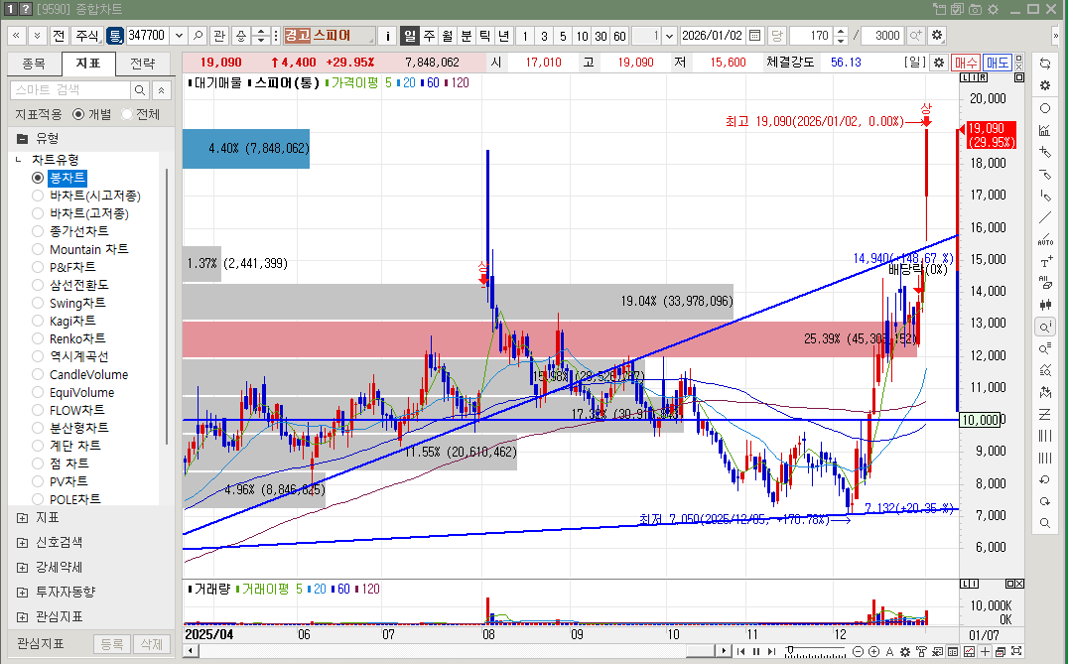
Task: Collapse the search panel chevron button
Action: 161,90
